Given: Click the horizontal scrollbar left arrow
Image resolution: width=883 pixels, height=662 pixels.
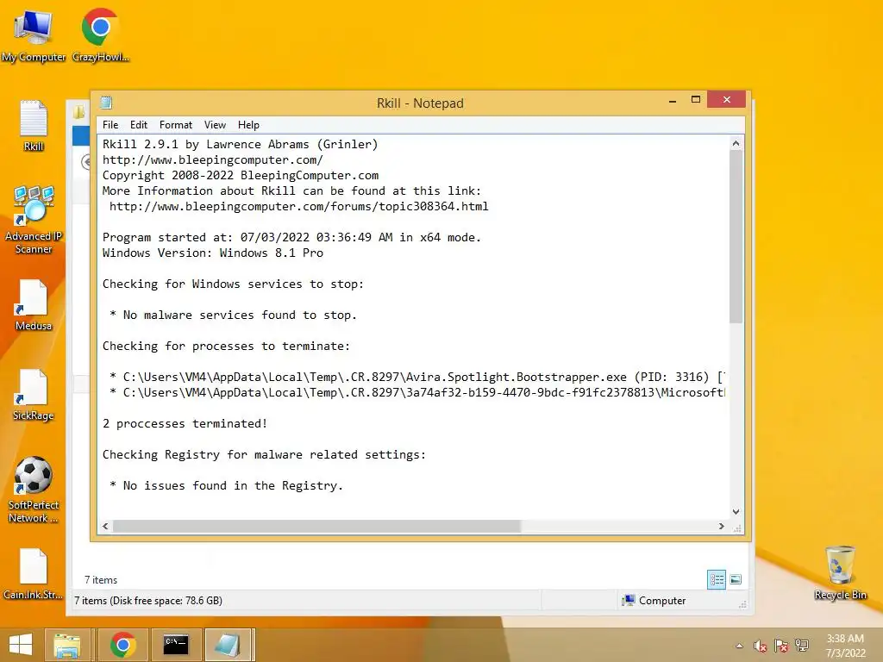Looking at the screenshot, I should click(105, 527).
